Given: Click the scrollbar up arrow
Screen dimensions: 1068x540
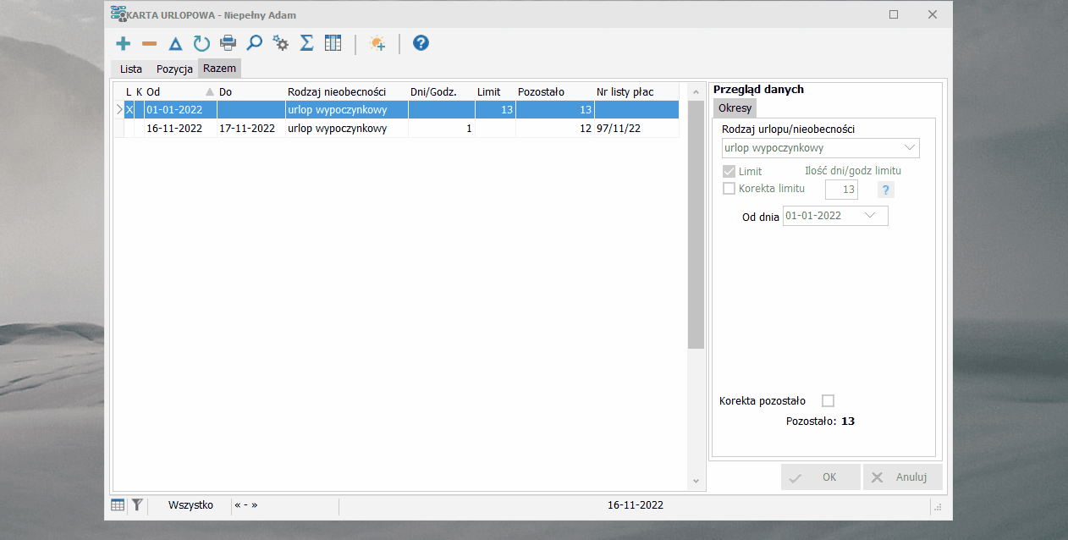Looking at the screenshot, I should [x=696, y=91].
